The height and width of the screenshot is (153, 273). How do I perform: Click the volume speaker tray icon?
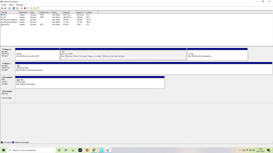tap(254, 150)
